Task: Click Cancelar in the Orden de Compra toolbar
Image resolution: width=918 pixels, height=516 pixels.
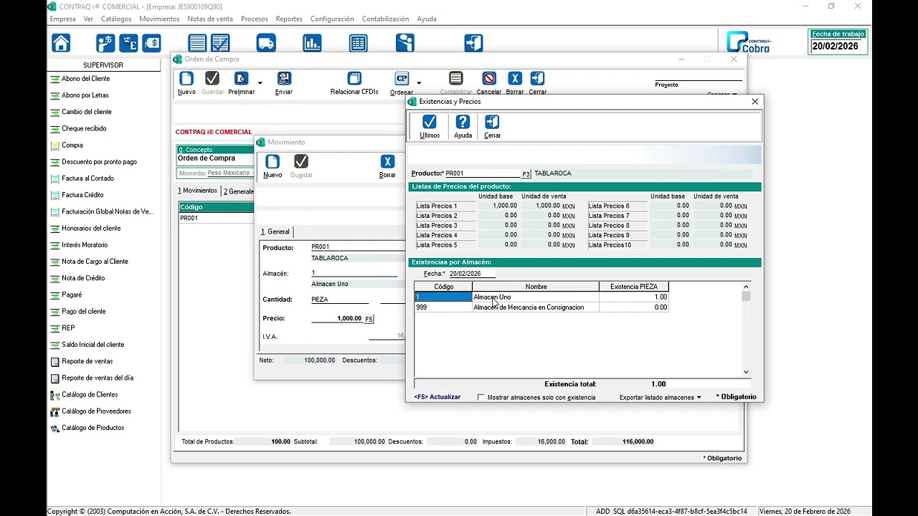Action: pyautogui.click(x=489, y=83)
